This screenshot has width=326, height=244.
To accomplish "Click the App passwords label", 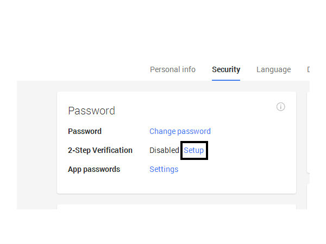I will coord(94,169).
